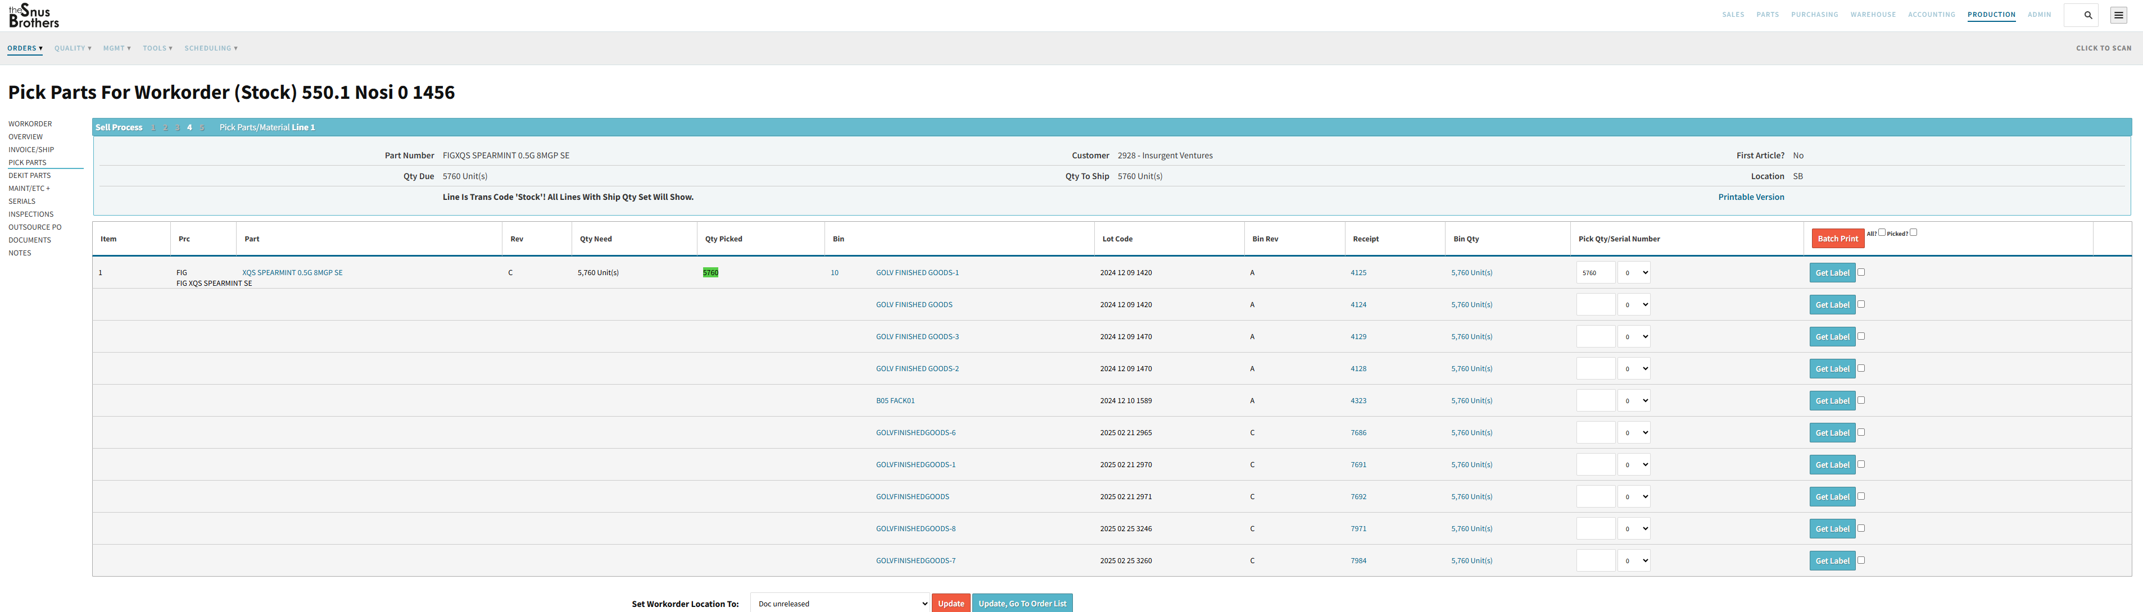Image resolution: width=2143 pixels, height=612 pixels.
Task: Open OVERVIEW in the side navigation
Action: pyautogui.click(x=26, y=137)
